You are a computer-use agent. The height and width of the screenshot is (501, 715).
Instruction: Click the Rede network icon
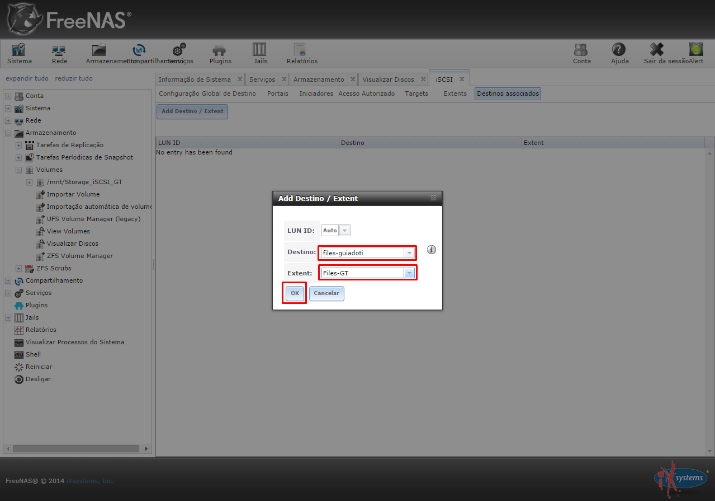[x=59, y=50]
